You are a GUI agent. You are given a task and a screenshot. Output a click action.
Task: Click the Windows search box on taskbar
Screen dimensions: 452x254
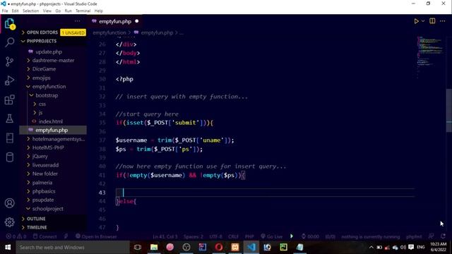72,248
